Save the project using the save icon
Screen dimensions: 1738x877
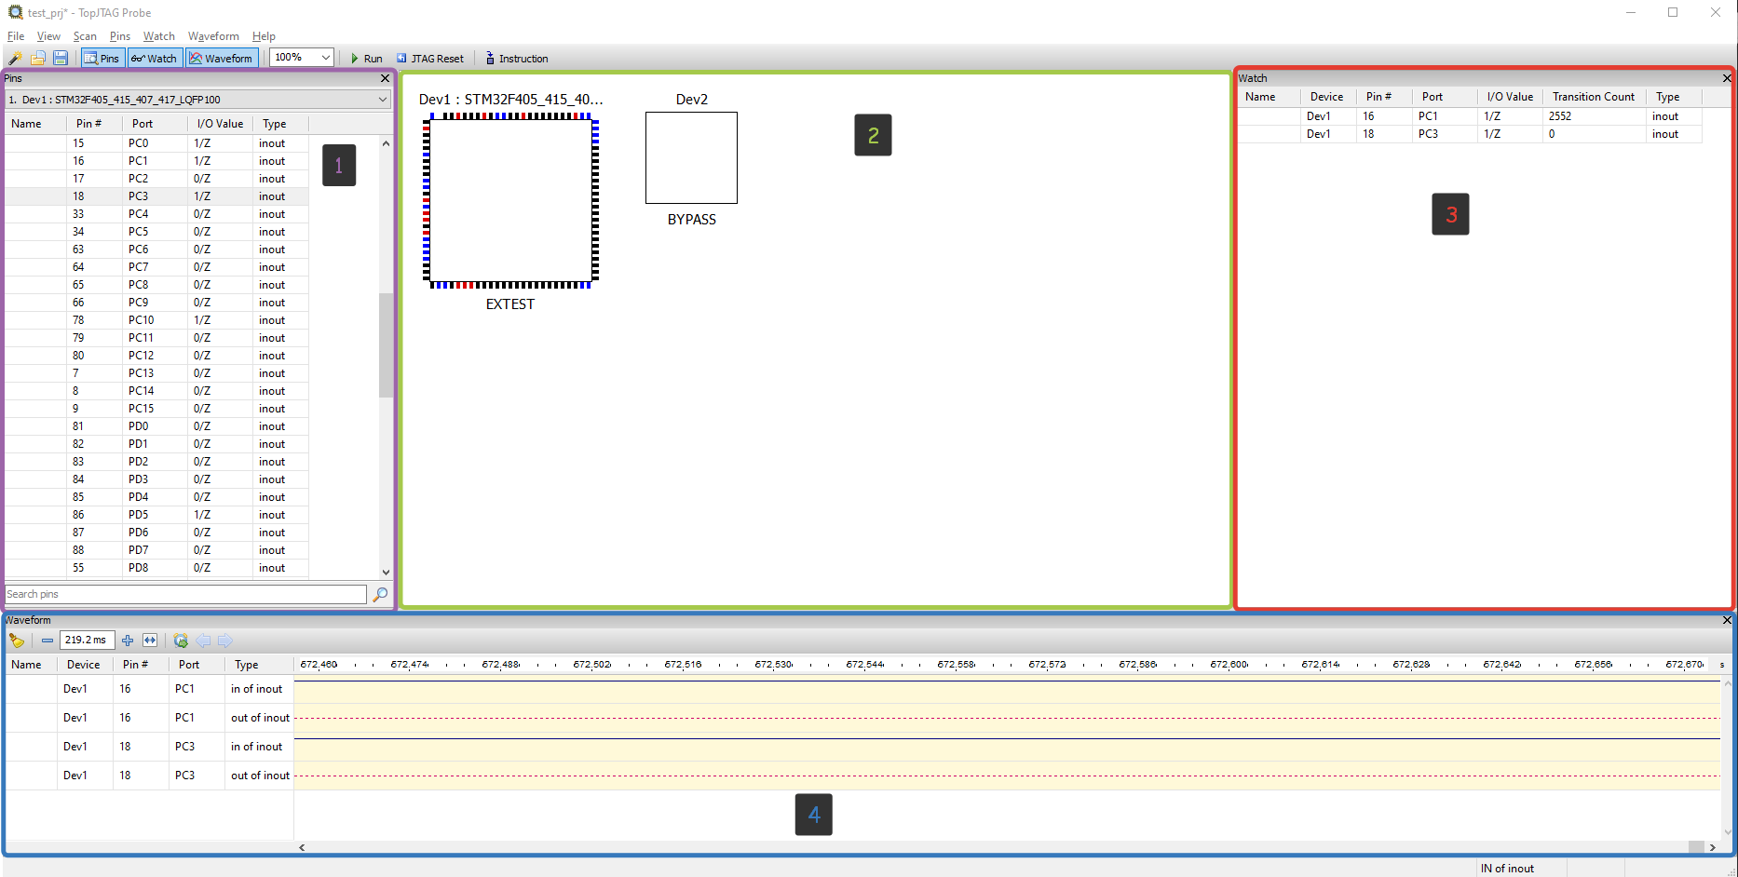tap(60, 58)
